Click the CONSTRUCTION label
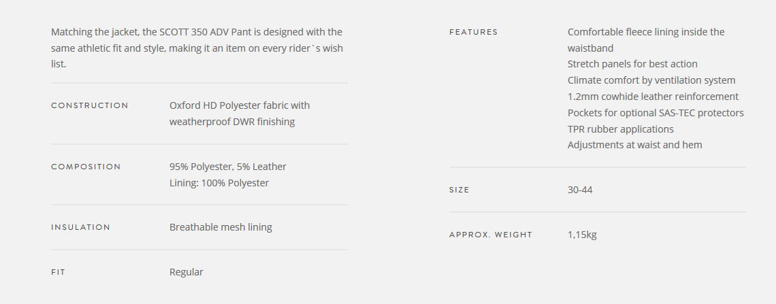The height and width of the screenshot is (304, 776). (90, 105)
